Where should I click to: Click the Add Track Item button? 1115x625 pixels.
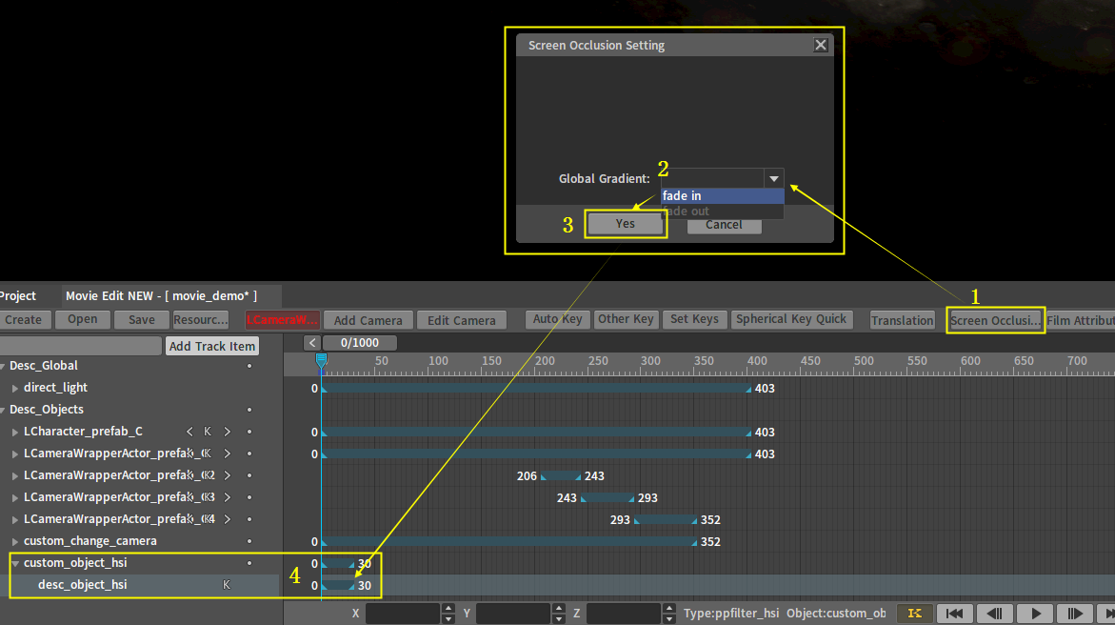point(211,346)
